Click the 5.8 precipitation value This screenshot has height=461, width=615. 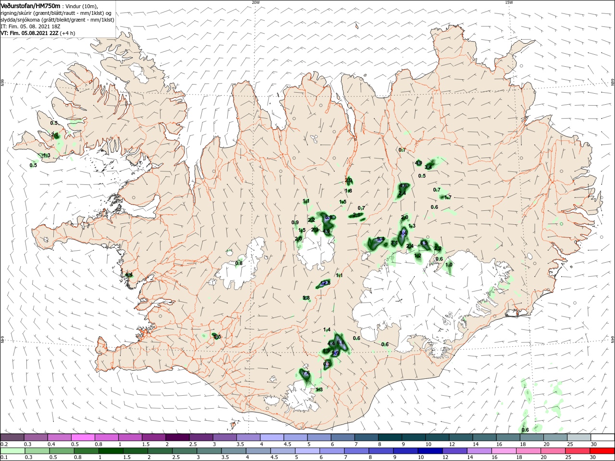point(306,298)
